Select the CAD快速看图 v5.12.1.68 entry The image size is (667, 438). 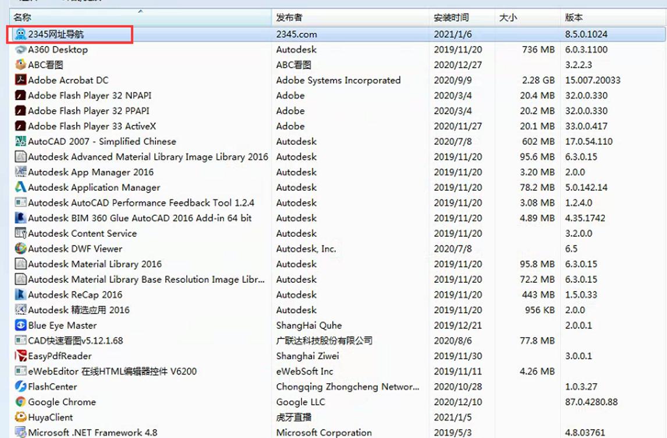click(70, 340)
